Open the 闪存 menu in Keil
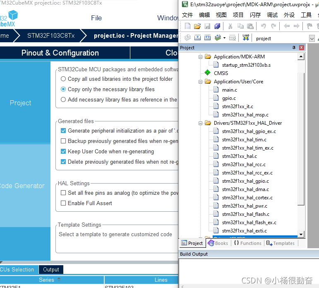 pos(255,15)
